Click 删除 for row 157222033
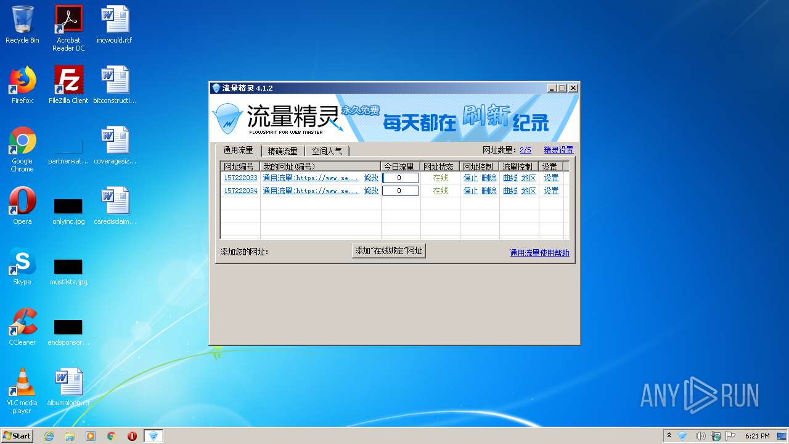This screenshot has height=444, width=789. (x=489, y=178)
